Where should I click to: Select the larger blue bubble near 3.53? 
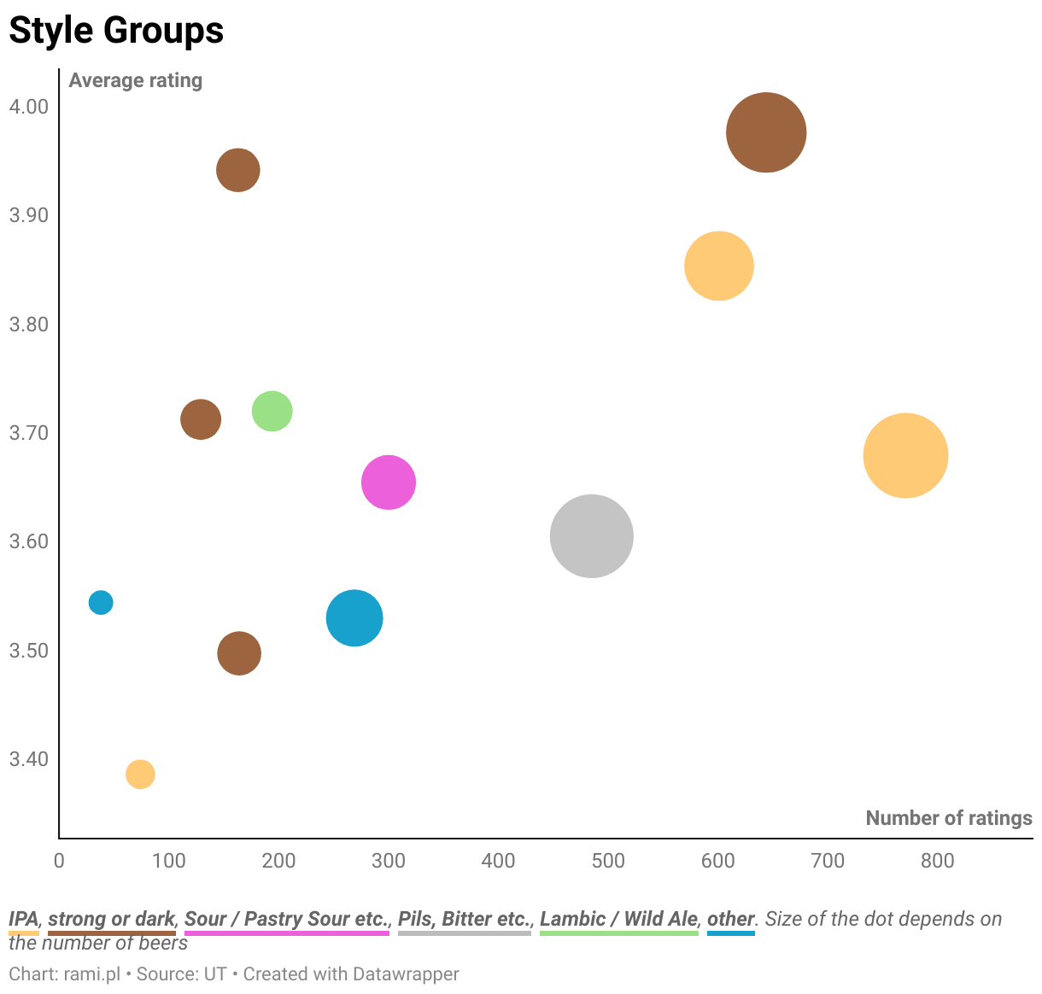coord(354,618)
